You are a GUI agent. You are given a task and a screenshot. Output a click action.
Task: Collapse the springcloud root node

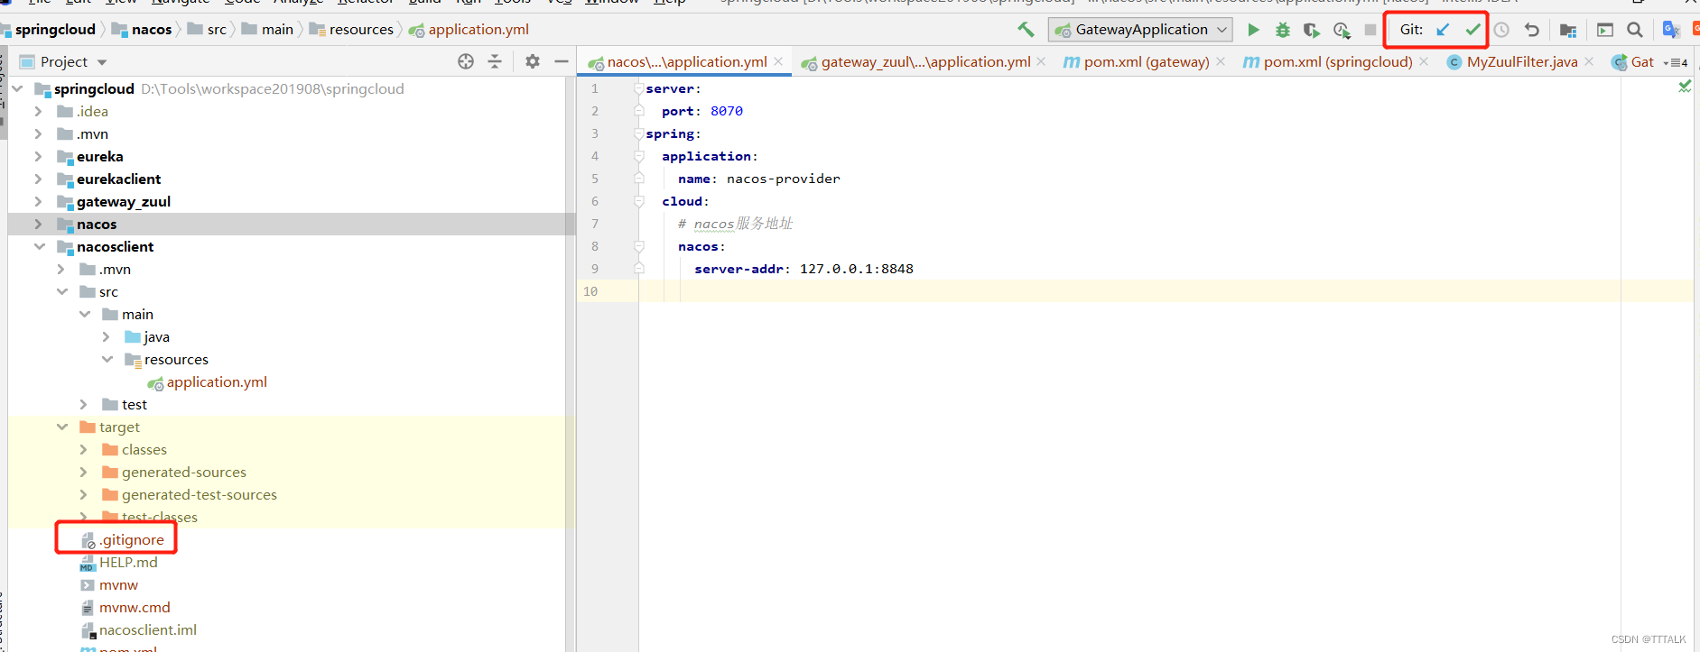(x=17, y=88)
